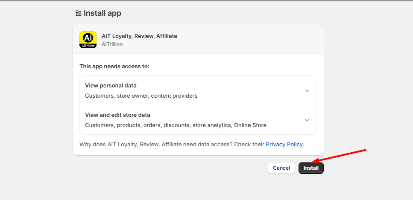Click the Install app grid icon

coord(78,13)
